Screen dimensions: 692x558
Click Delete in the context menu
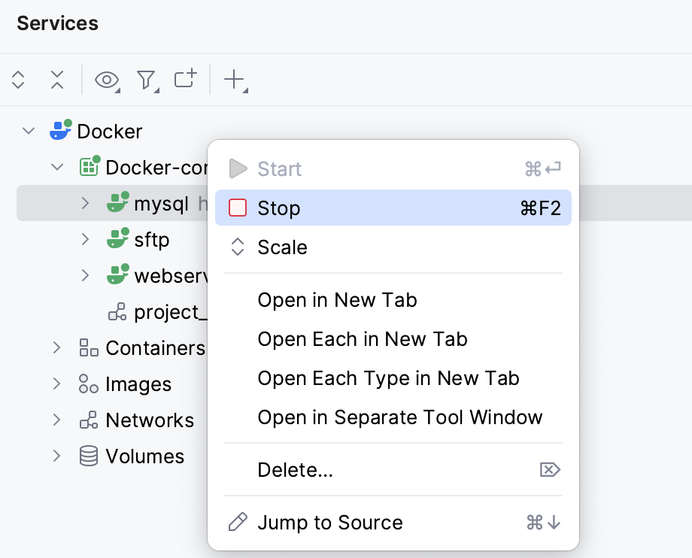coord(296,469)
